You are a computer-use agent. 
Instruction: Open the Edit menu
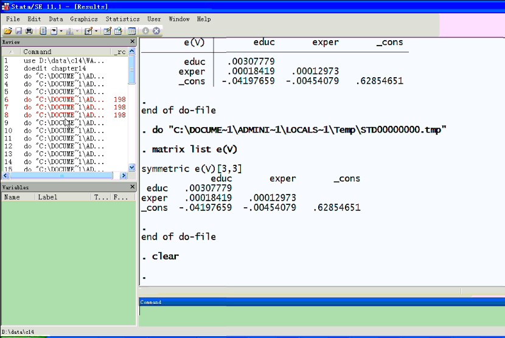coord(34,19)
